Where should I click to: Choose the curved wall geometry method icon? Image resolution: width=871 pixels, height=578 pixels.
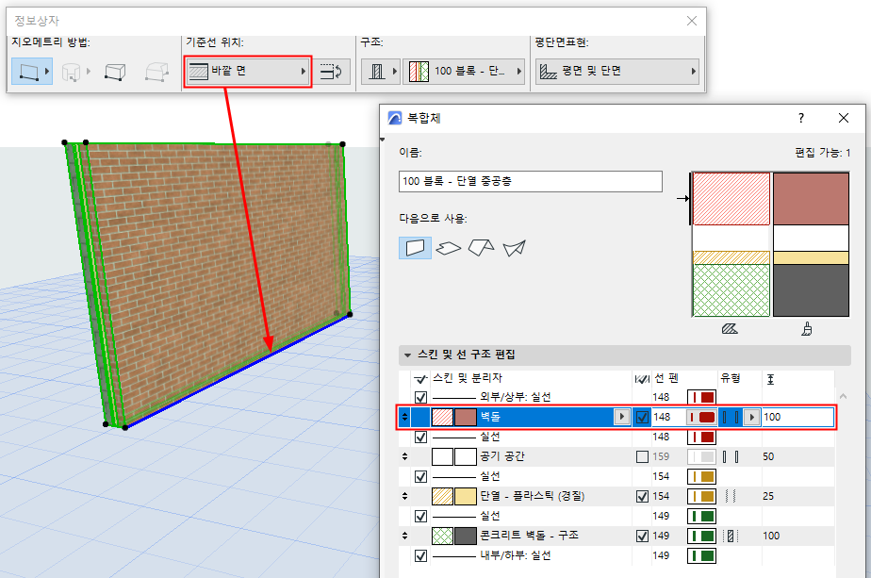point(71,72)
